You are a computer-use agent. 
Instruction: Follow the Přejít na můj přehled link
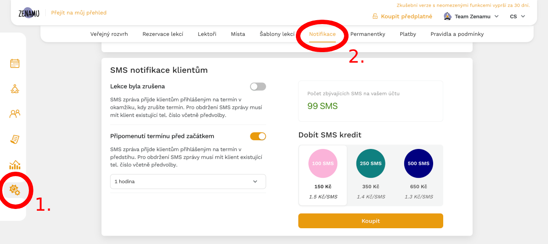point(79,13)
